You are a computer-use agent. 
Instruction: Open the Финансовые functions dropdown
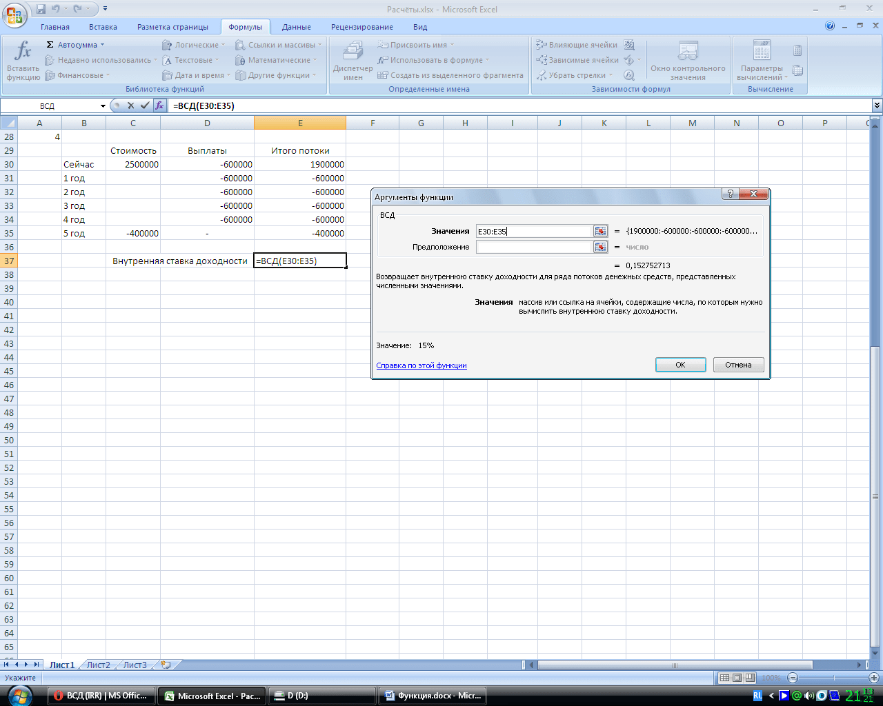[x=77, y=75]
